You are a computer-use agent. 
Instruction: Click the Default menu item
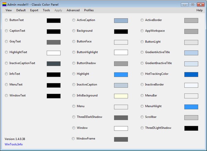pyautogui.click(x=21, y=10)
